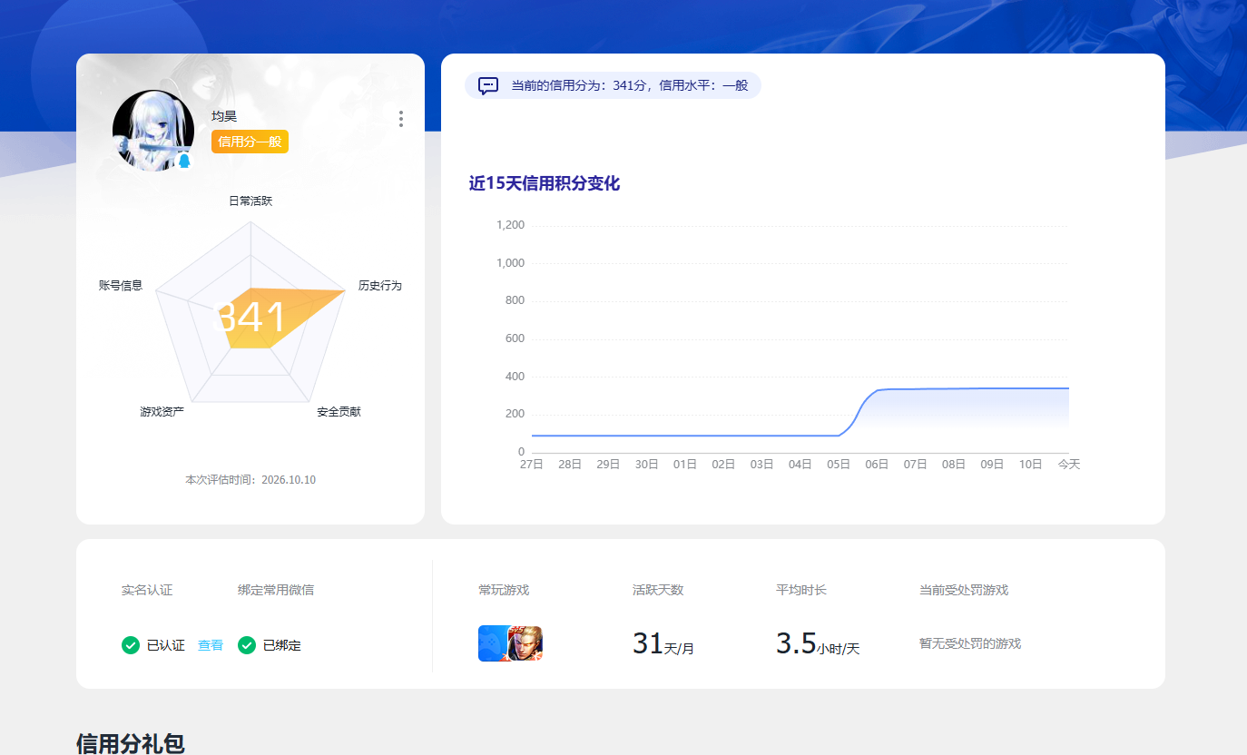Click the 常玩游戏 label
The height and width of the screenshot is (755, 1247).
(x=504, y=590)
